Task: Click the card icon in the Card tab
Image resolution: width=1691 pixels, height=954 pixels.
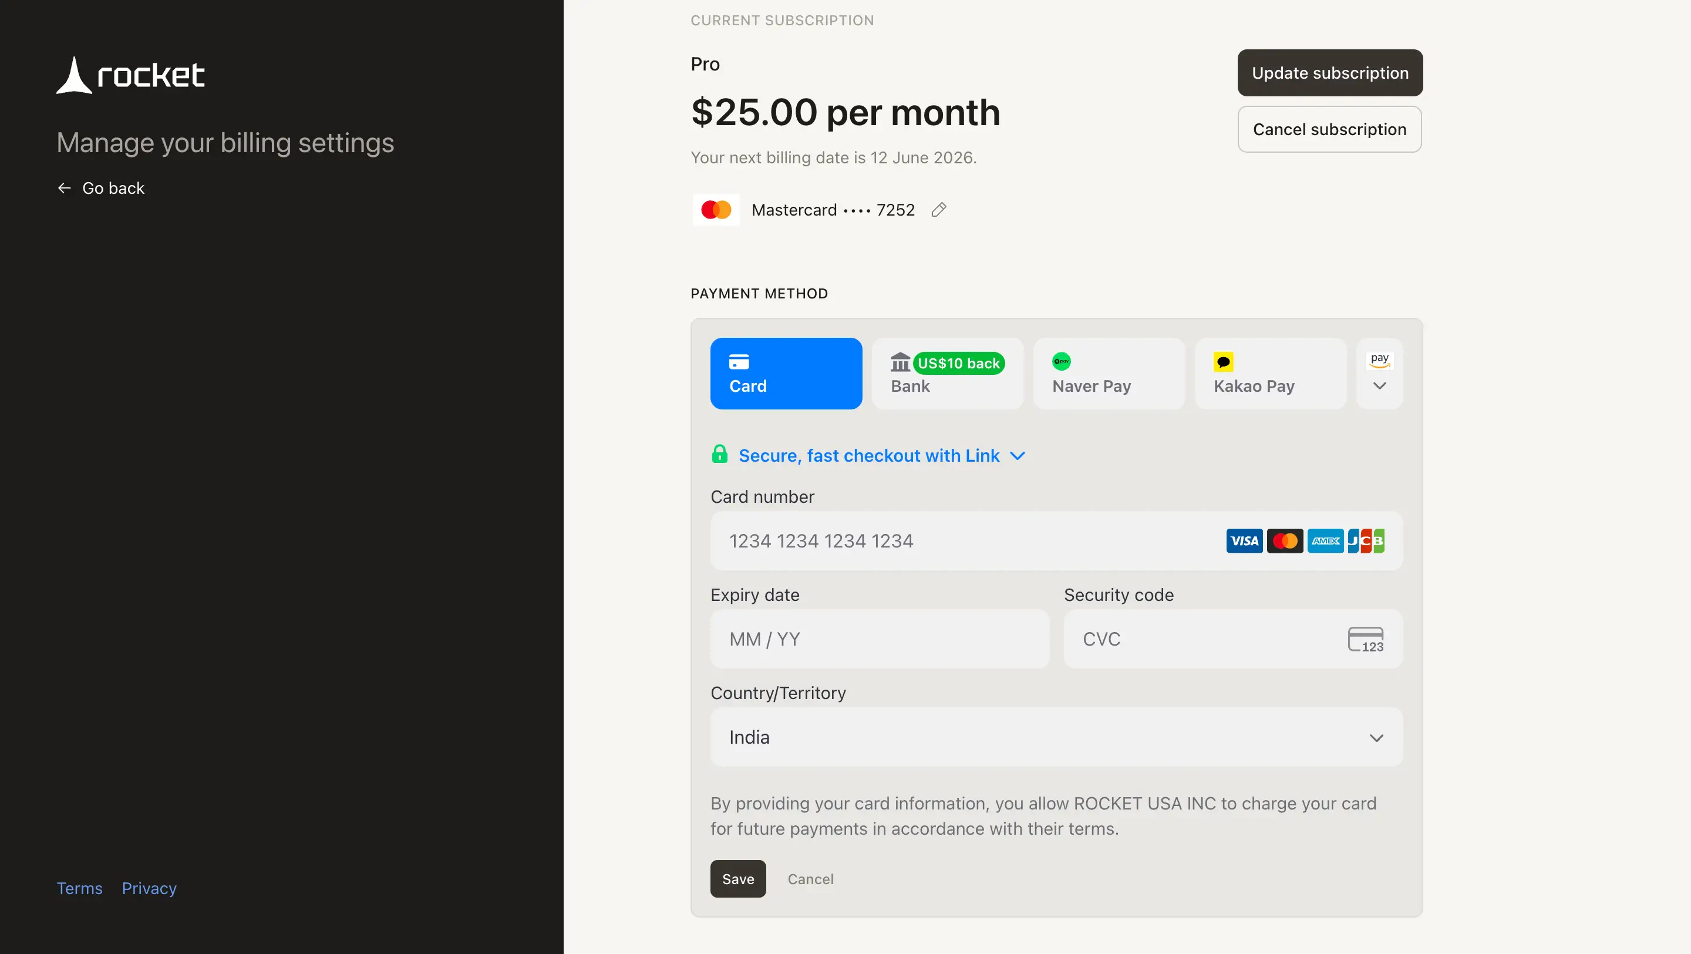Action: click(739, 362)
